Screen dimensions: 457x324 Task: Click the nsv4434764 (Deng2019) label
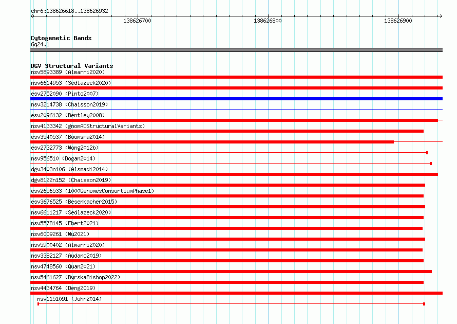[63, 288]
